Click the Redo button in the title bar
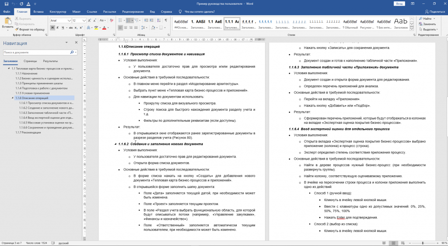The height and width of the screenshot is (246, 448). pyautogui.click(x=22, y=3)
